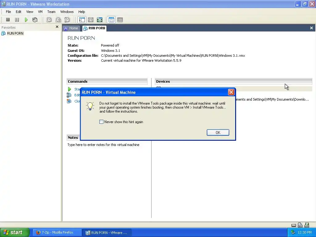Image resolution: width=316 pixels, height=237 pixels.
Task: Click the Clone command icon
Action: pos(69,101)
